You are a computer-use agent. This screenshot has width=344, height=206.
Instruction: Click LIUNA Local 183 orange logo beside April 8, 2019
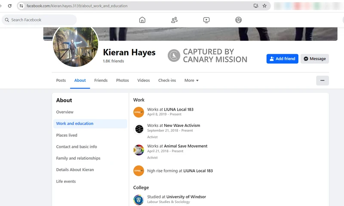(x=138, y=112)
